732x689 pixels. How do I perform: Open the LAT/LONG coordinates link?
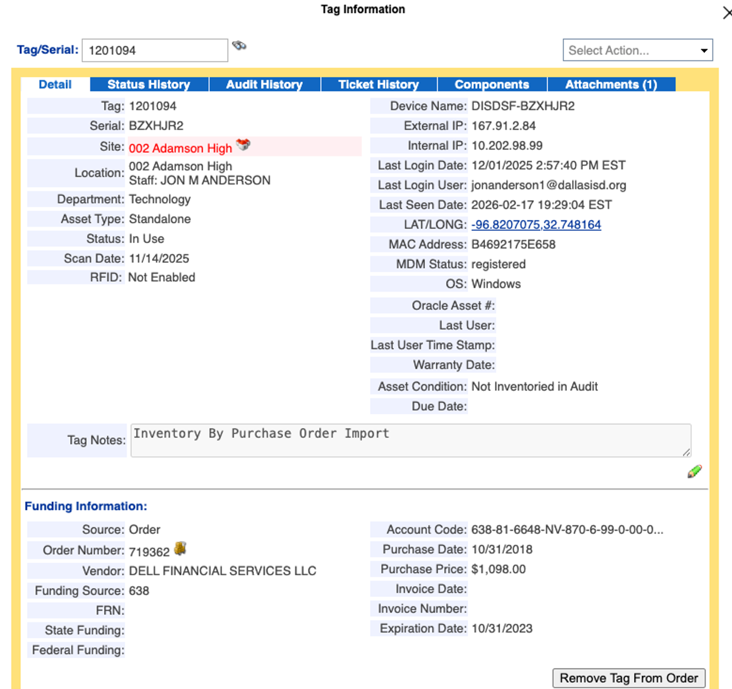click(x=536, y=224)
